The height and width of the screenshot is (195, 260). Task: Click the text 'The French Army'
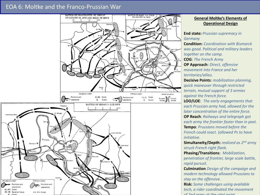pos(209,59)
